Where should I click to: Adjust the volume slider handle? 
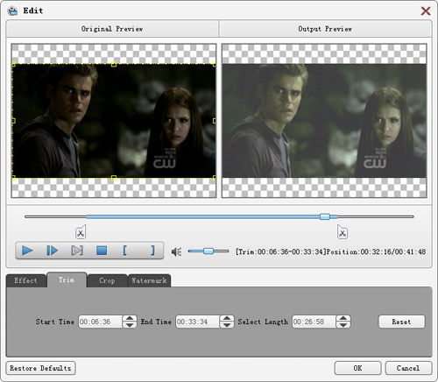coord(208,251)
